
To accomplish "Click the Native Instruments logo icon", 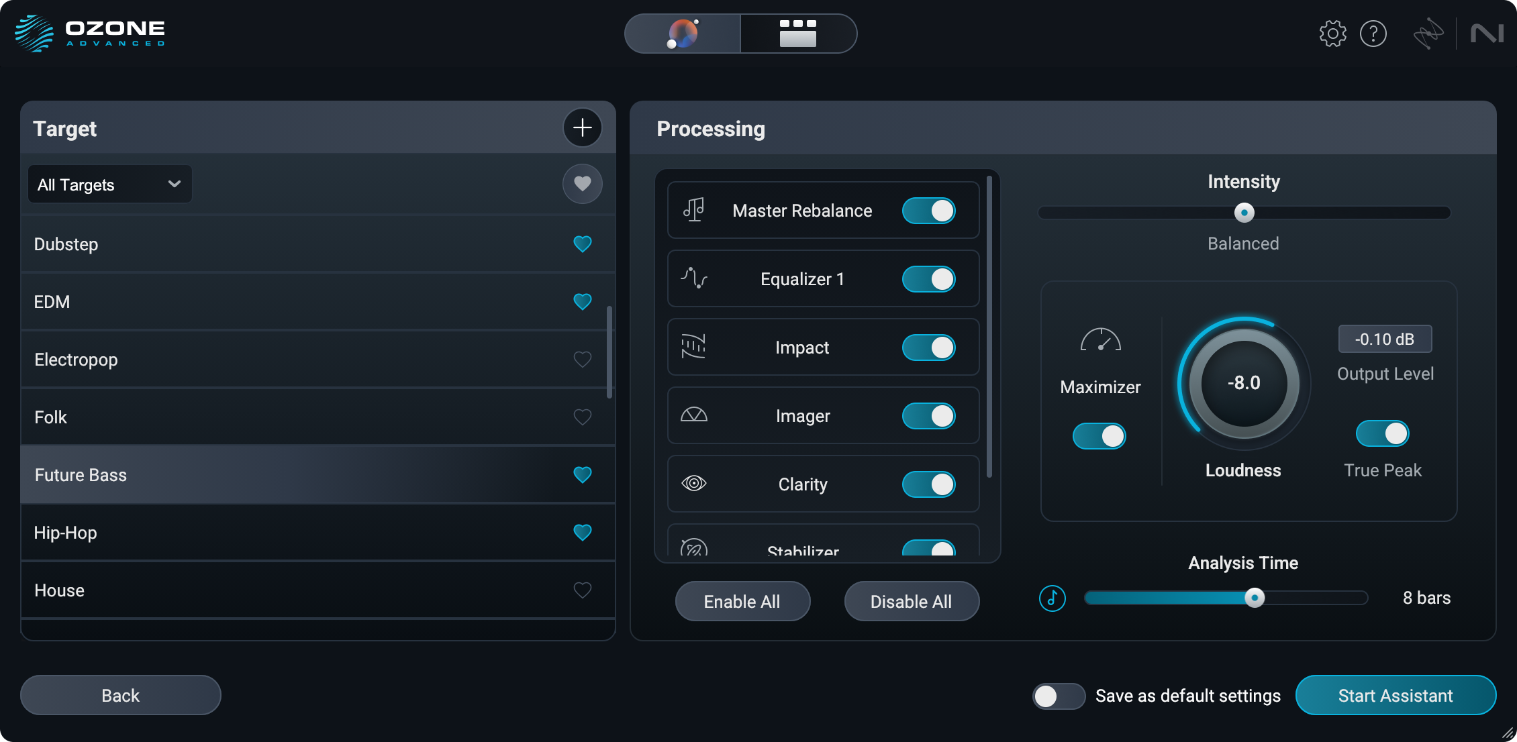I will click(1486, 34).
